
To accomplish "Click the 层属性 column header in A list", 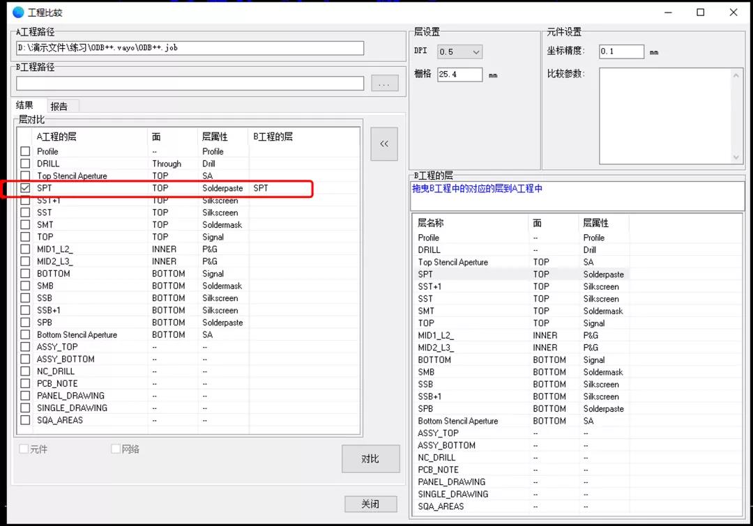I will [x=215, y=137].
